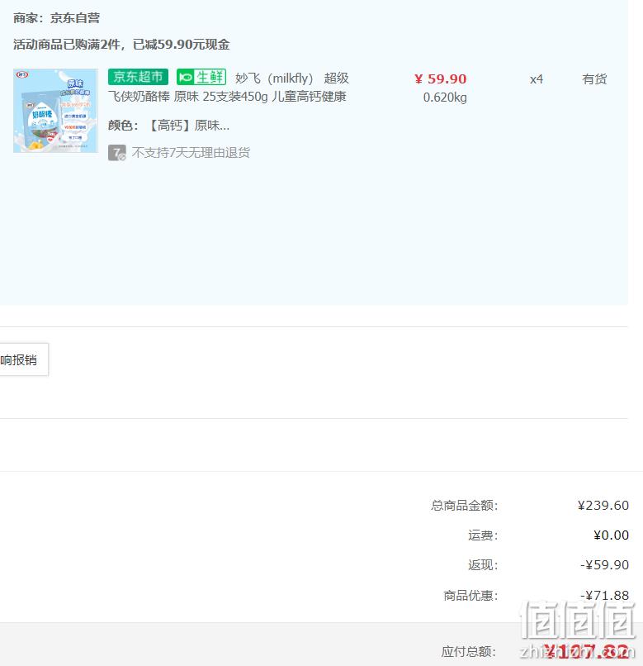Click the 有货 stock status

click(594, 79)
